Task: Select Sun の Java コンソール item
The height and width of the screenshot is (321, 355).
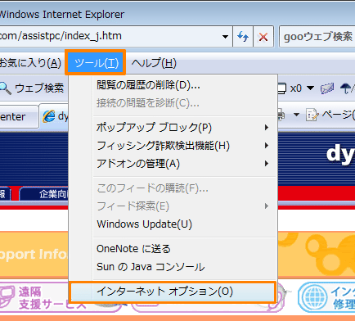Action: (x=173, y=267)
